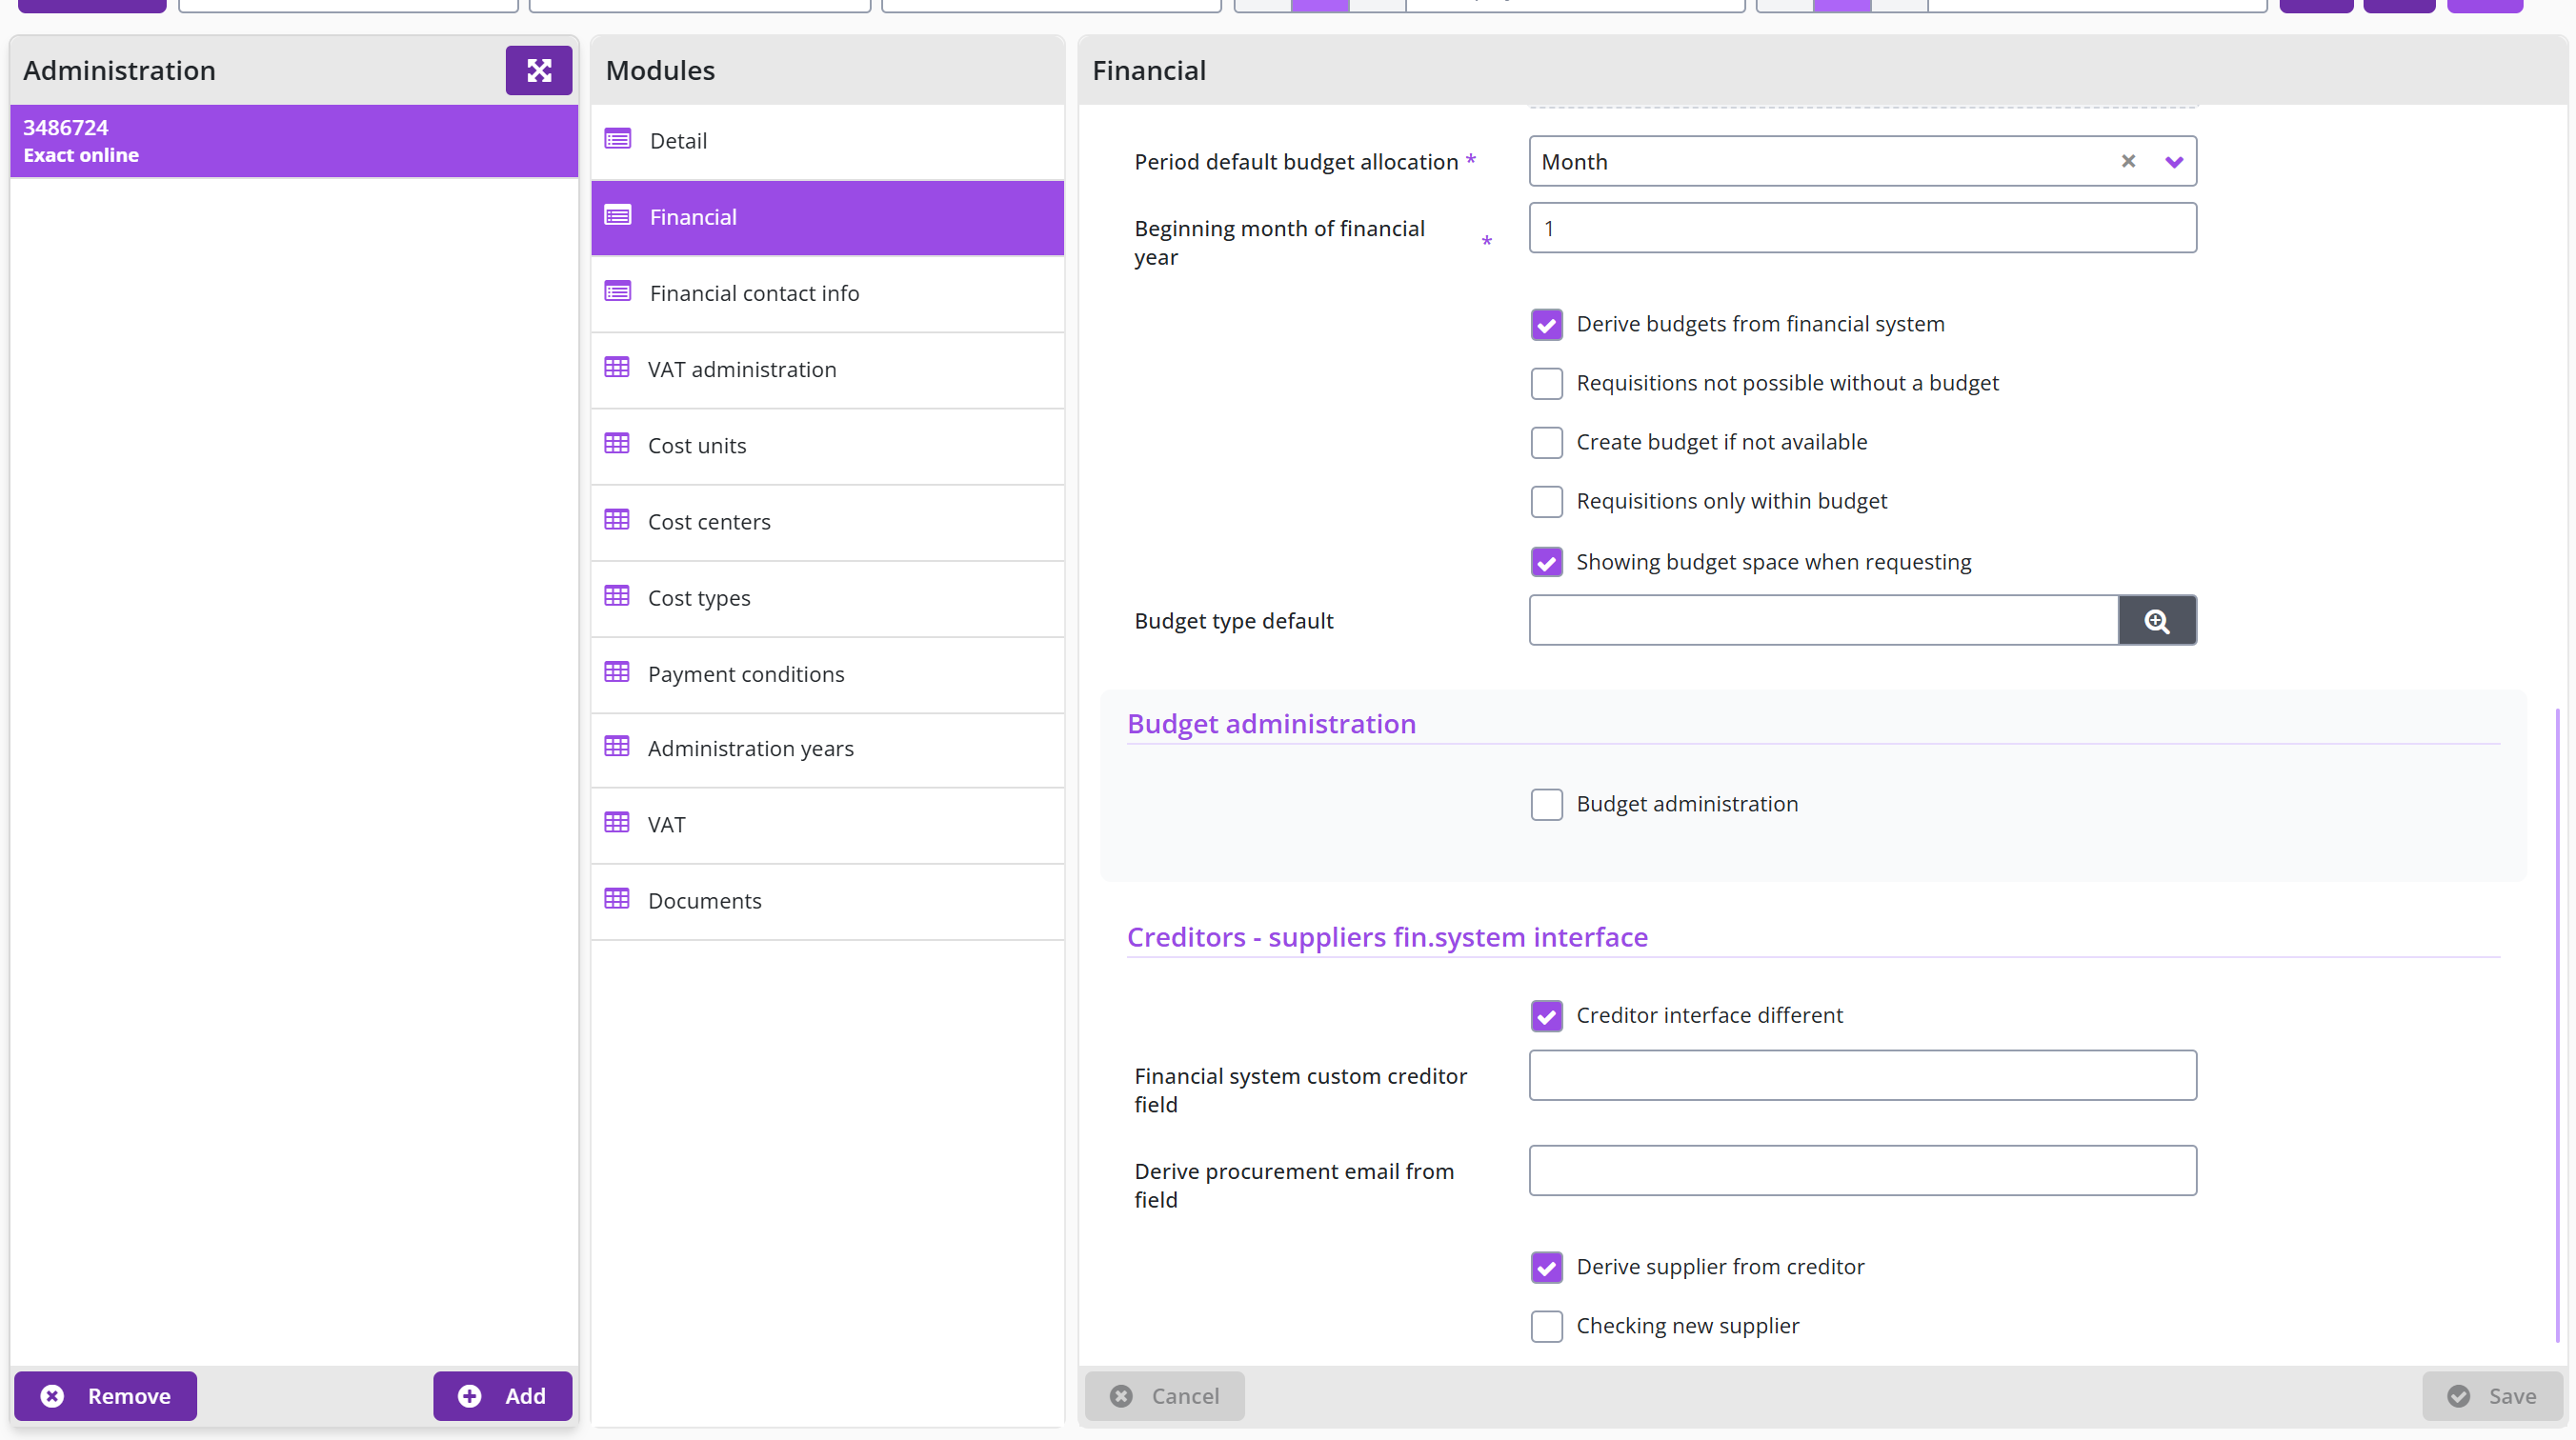2576x1440 pixels.
Task: Open the VAT module
Action: coord(827,825)
